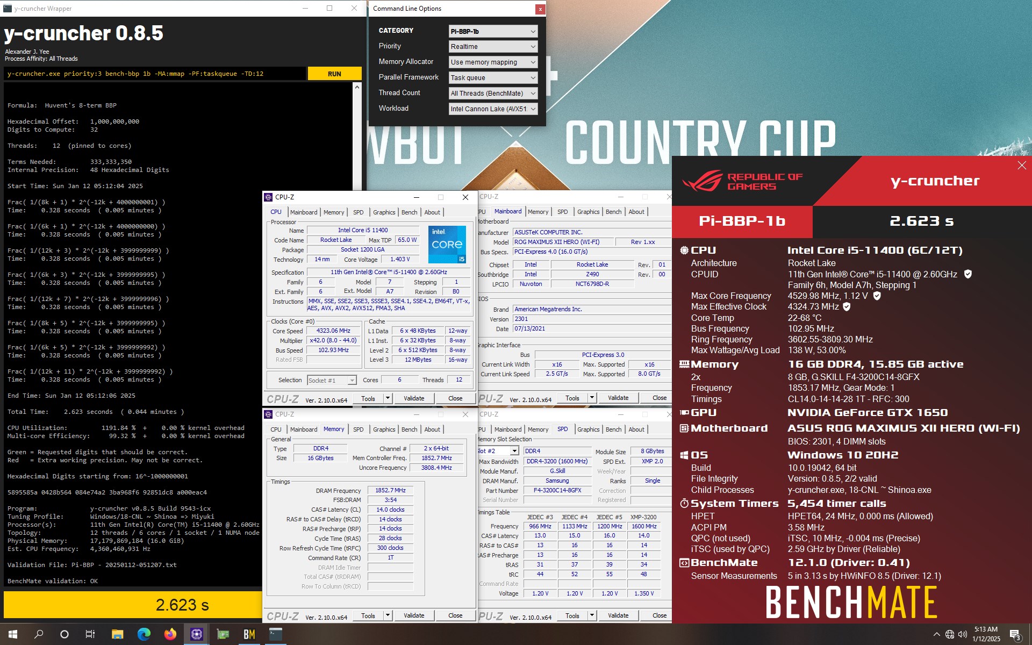Select SPD tab in CPU-Z memory window
The image size is (1032, 645).
[x=359, y=429]
